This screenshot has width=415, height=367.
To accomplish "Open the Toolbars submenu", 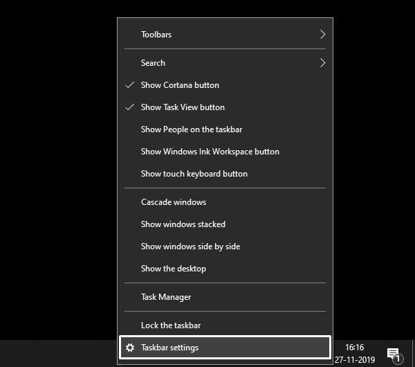I will tap(225, 35).
